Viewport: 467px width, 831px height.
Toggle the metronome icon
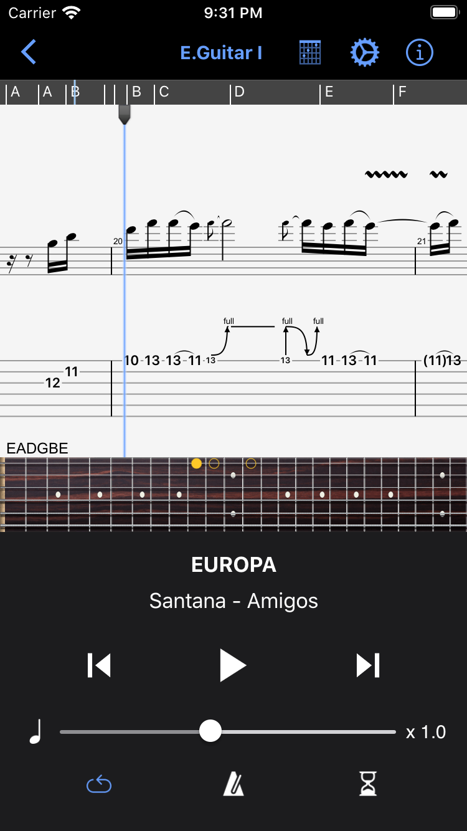click(x=233, y=784)
